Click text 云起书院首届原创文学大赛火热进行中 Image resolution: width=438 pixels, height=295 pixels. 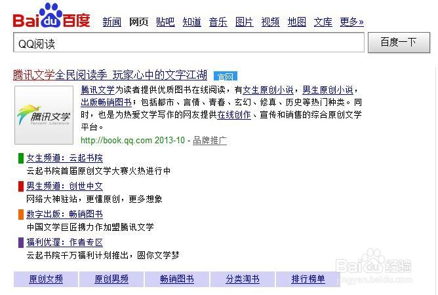click(x=98, y=171)
